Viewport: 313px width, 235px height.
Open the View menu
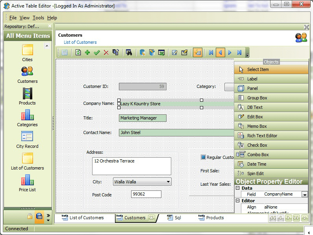pos(24,18)
